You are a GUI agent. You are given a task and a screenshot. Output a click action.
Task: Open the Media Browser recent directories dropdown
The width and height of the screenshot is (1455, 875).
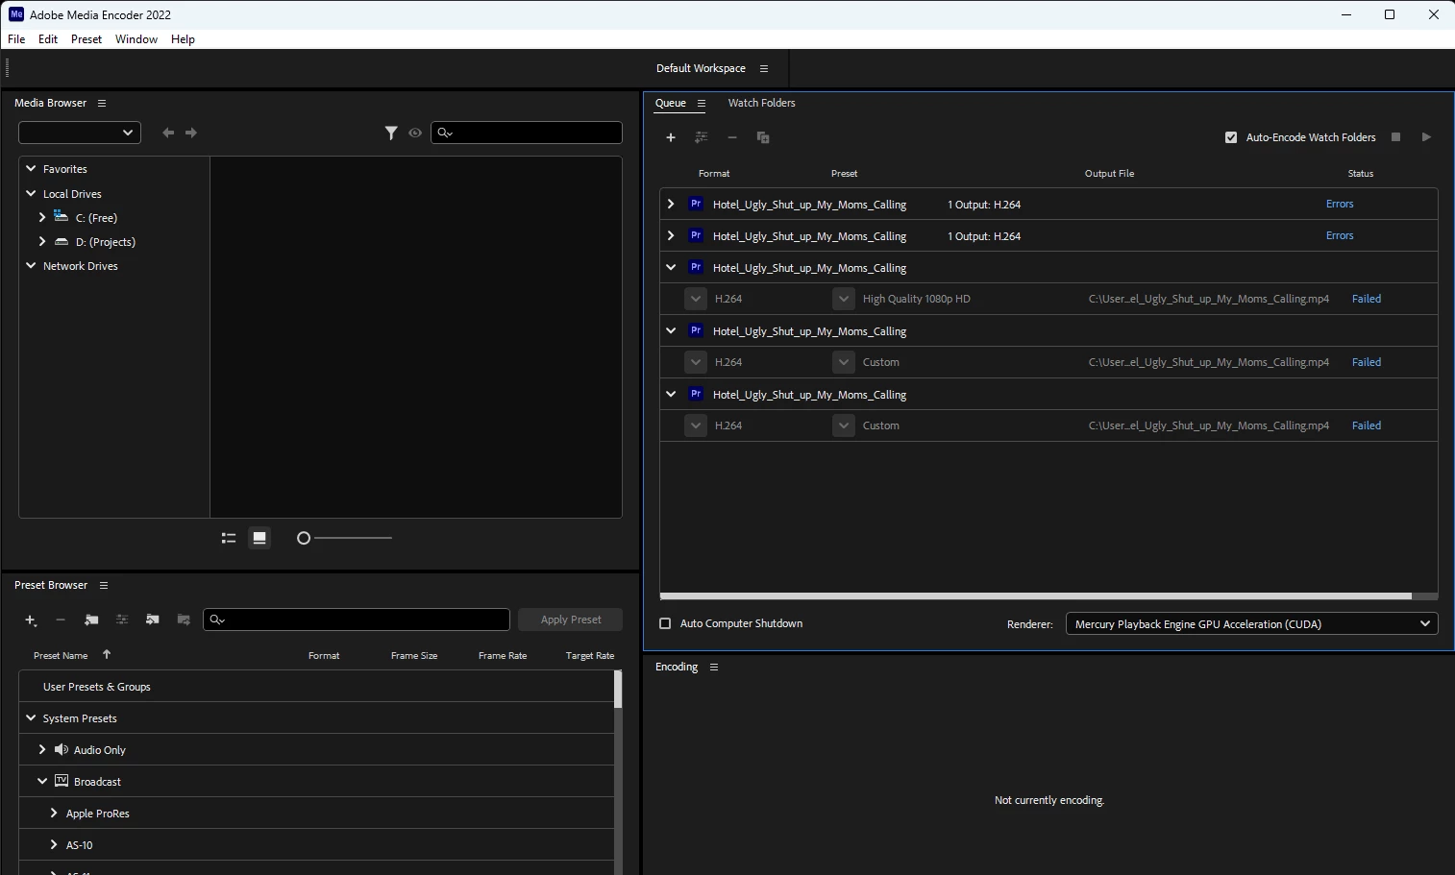click(80, 133)
